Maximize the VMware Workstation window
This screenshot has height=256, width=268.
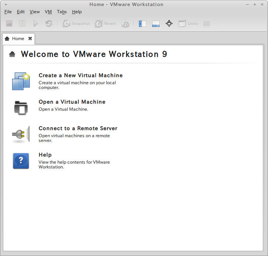255,5
